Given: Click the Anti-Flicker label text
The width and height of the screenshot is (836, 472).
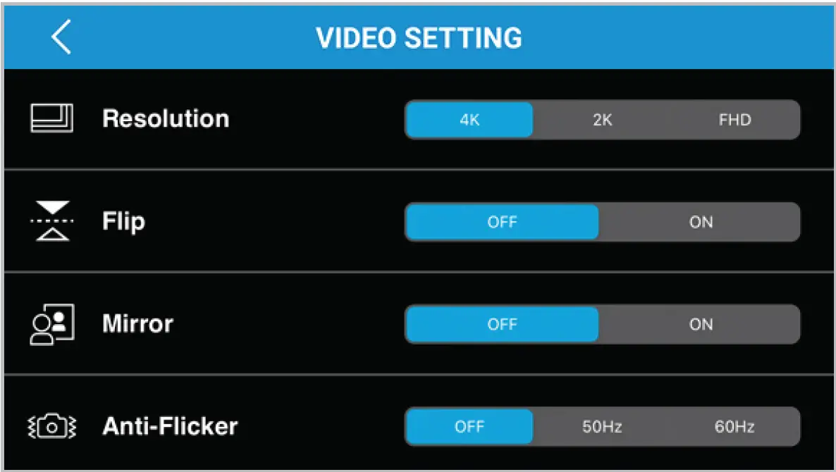Looking at the screenshot, I should click(x=170, y=426).
